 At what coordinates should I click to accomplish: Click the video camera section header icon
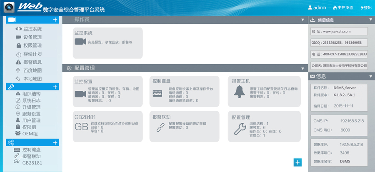pyautogui.click(x=12, y=20)
